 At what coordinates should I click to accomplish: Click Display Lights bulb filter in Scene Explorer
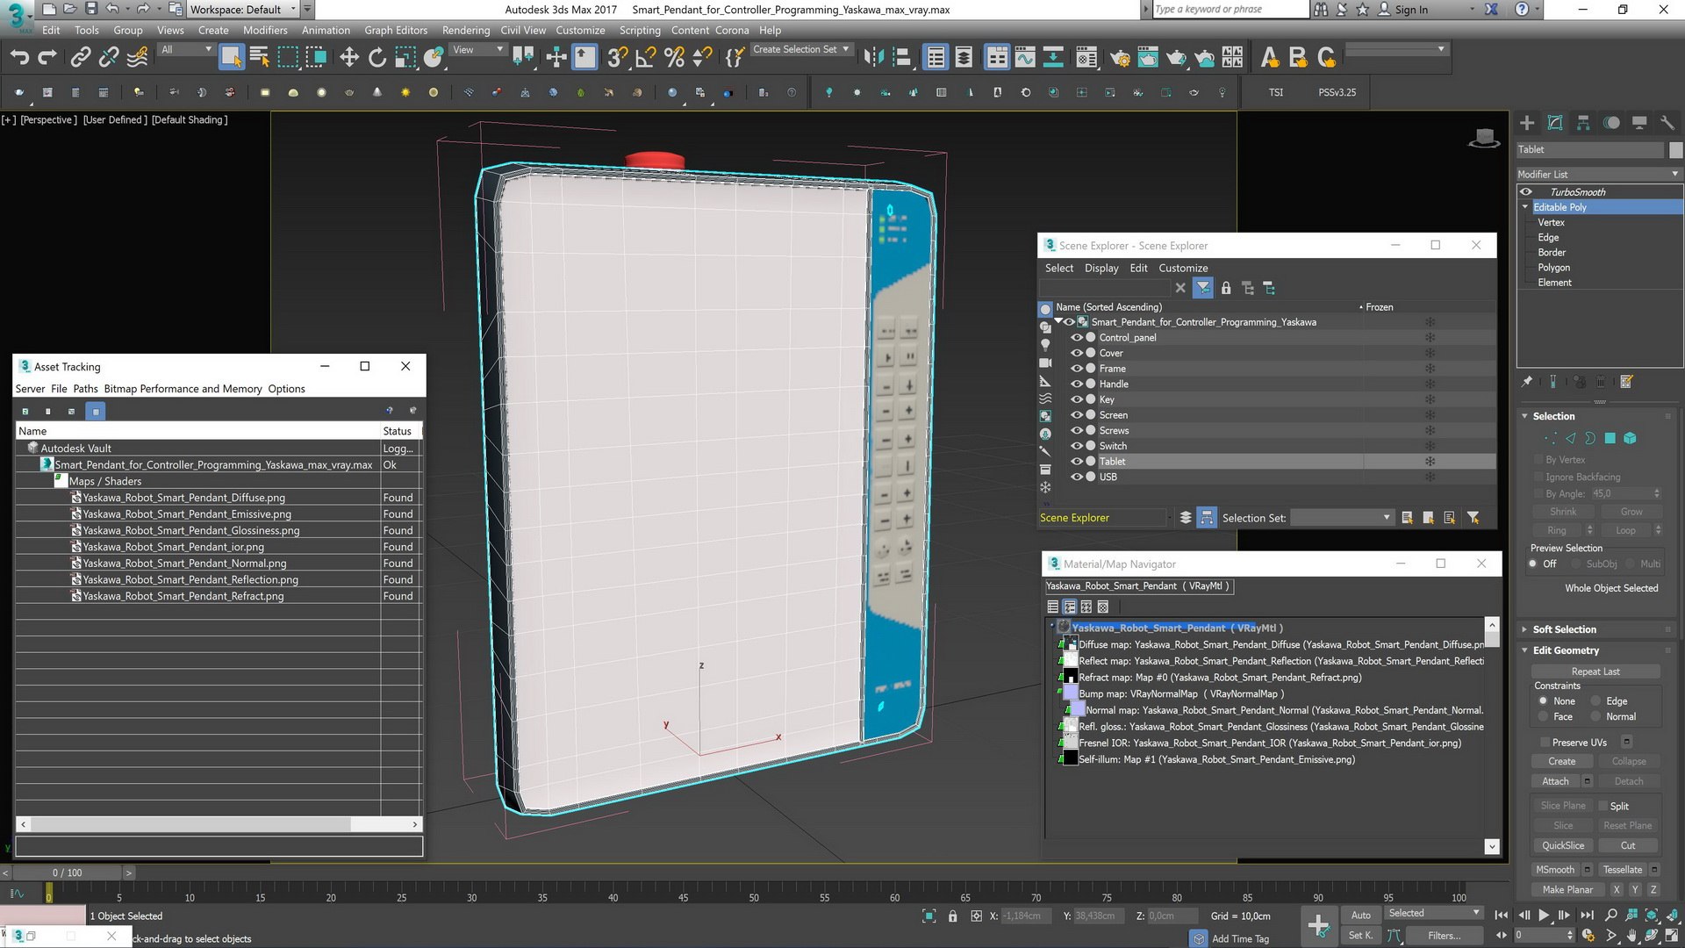1045,345
